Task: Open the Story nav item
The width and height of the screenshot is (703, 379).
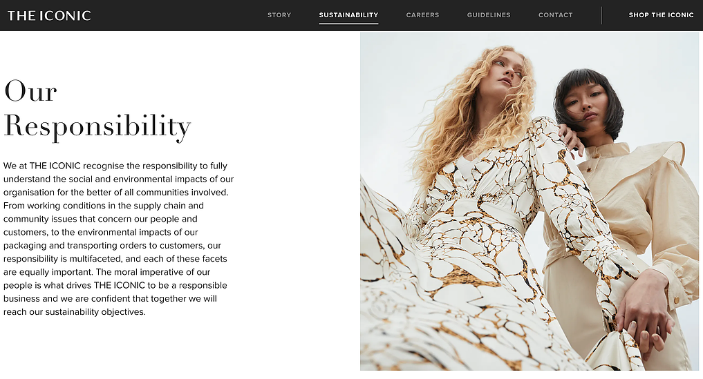Action: (279, 14)
